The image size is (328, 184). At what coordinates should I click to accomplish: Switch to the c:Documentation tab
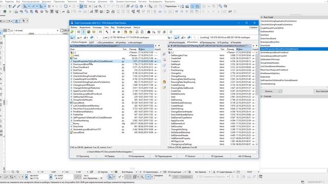106,42
